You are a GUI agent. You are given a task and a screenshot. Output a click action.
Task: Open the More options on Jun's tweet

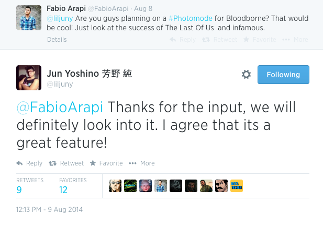141,163
